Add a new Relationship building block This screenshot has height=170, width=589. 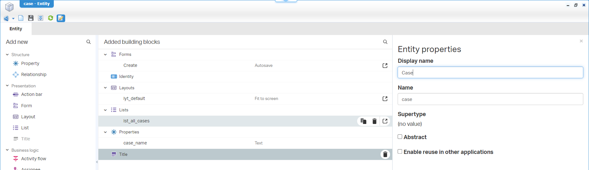click(x=34, y=74)
